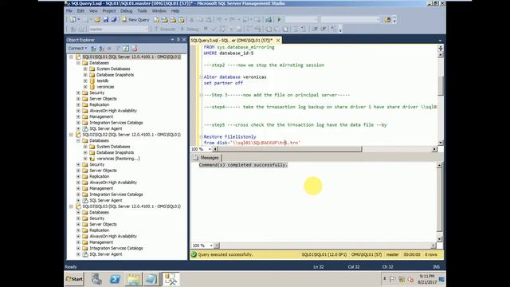The width and height of the screenshot is (510, 287).
Task: Open the Messages pane zoom 100% dropdown
Action: coord(211,246)
